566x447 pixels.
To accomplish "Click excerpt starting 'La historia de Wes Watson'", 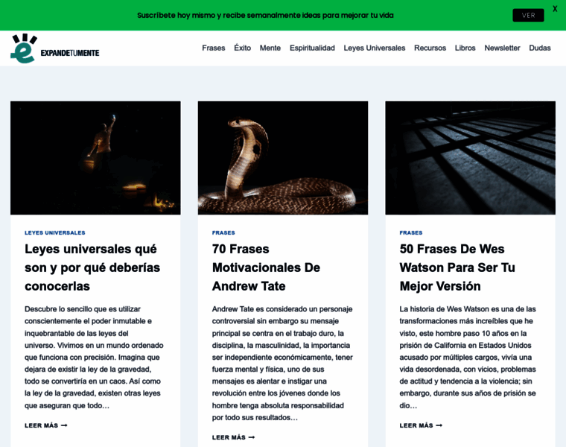I will (x=468, y=357).
